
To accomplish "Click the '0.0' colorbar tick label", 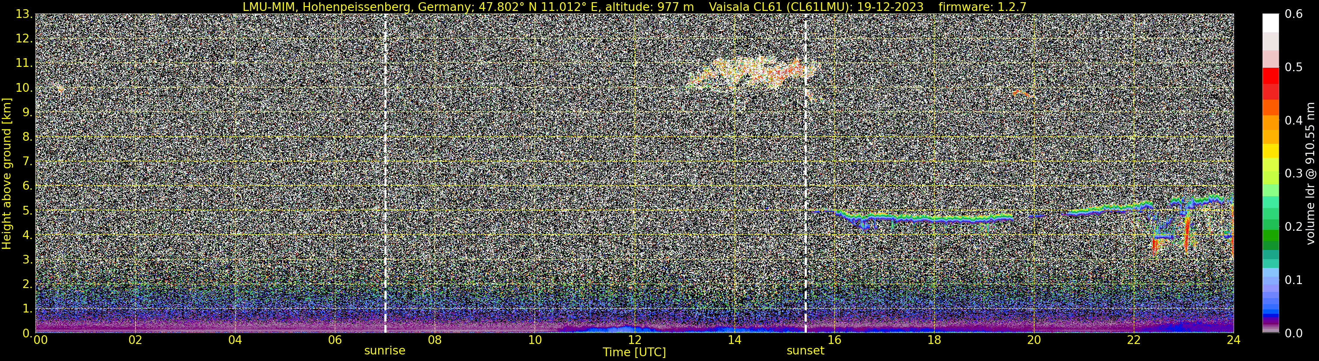I will pos(1294,333).
